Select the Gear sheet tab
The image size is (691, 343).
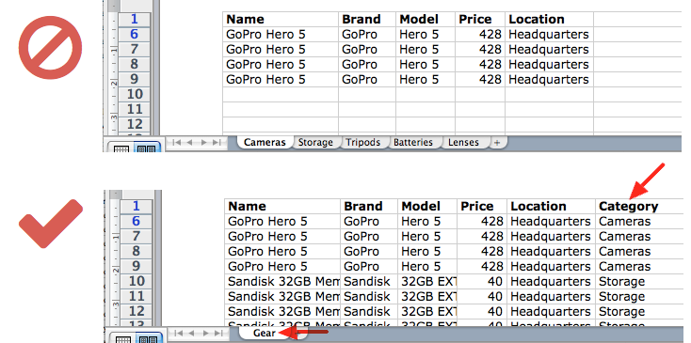(264, 333)
